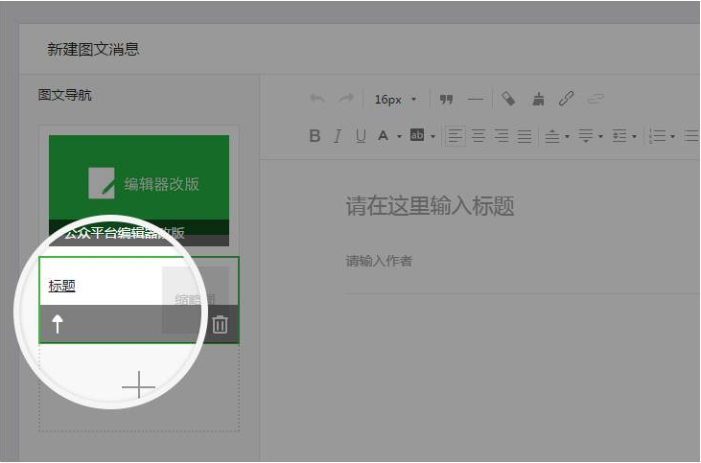701x463 pixels.
Task: Click the undo arrow icon
Action: point(316,99)
